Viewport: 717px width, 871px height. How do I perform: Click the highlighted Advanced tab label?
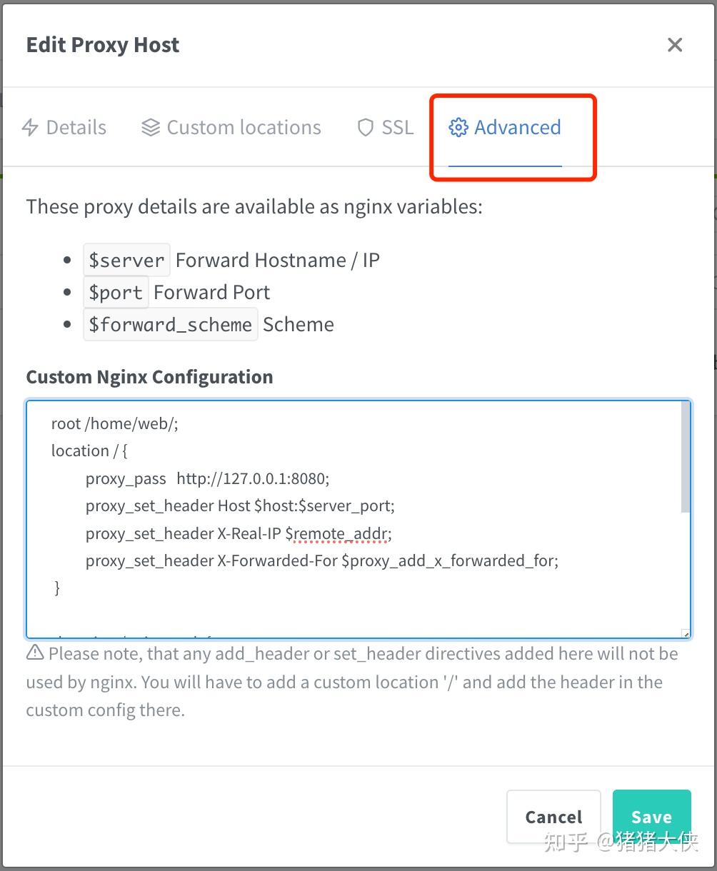517,127
